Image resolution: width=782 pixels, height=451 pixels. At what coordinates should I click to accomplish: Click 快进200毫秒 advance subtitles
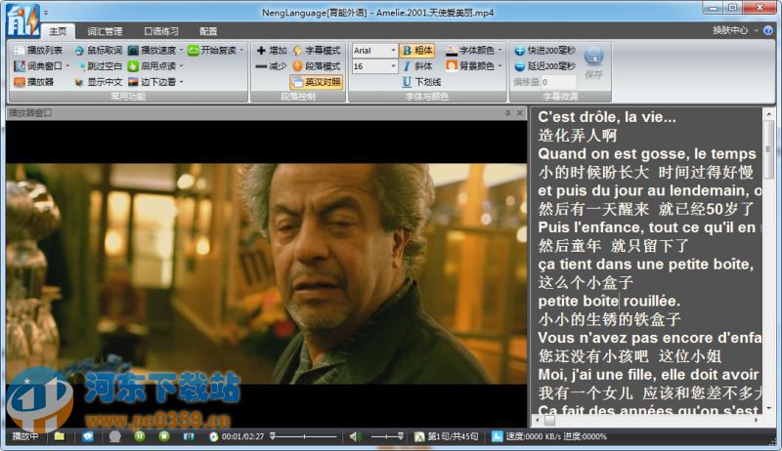(x=545, y=51)
